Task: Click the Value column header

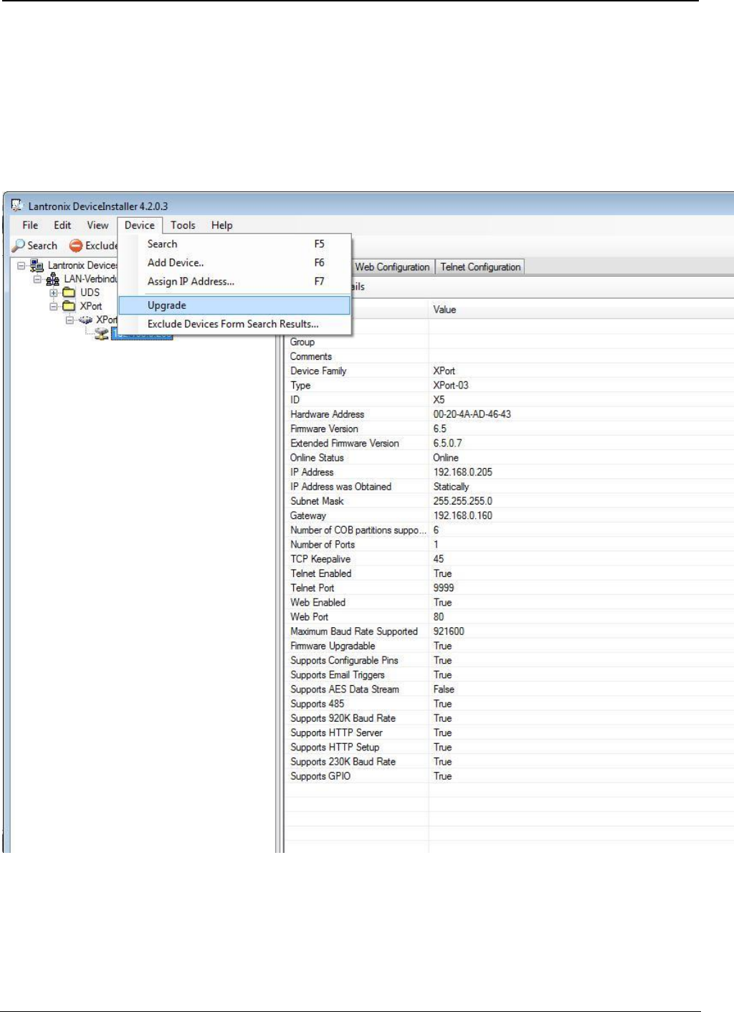Action: click(581, 310)
